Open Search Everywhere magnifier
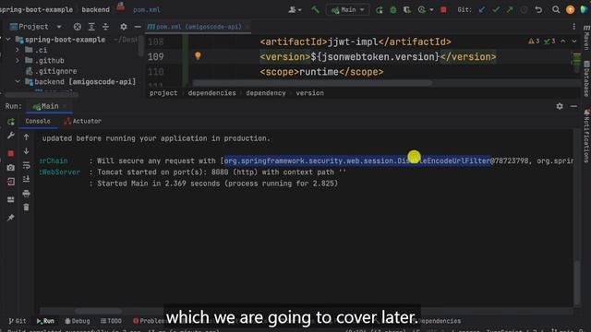 click(556, 10)
